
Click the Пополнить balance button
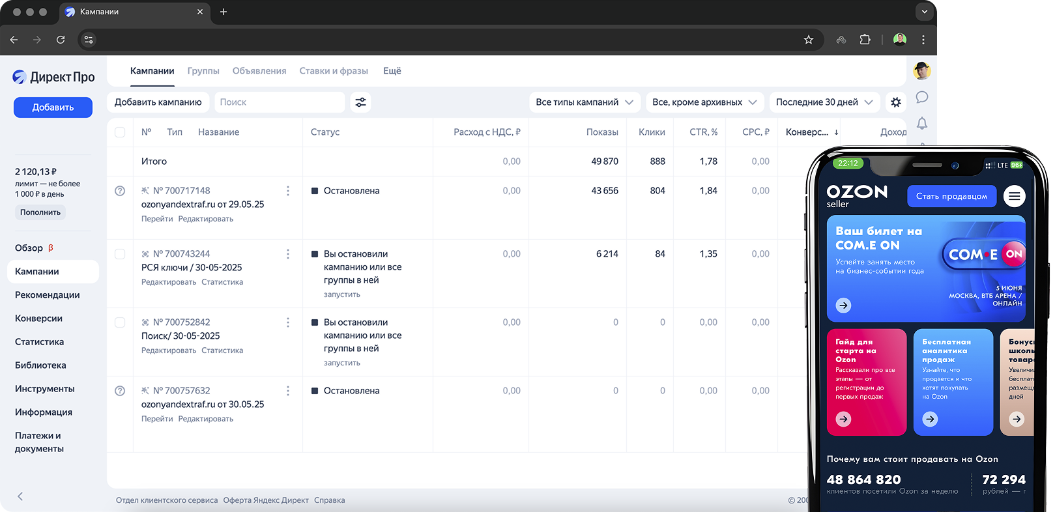click(x=40, y=212)
